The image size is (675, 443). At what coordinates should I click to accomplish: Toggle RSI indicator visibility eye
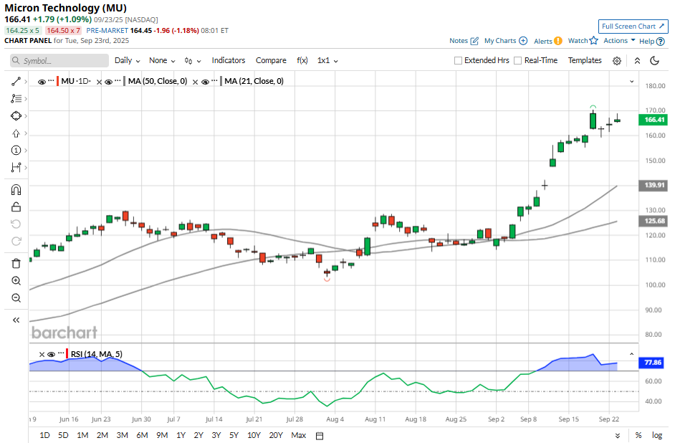51,355
